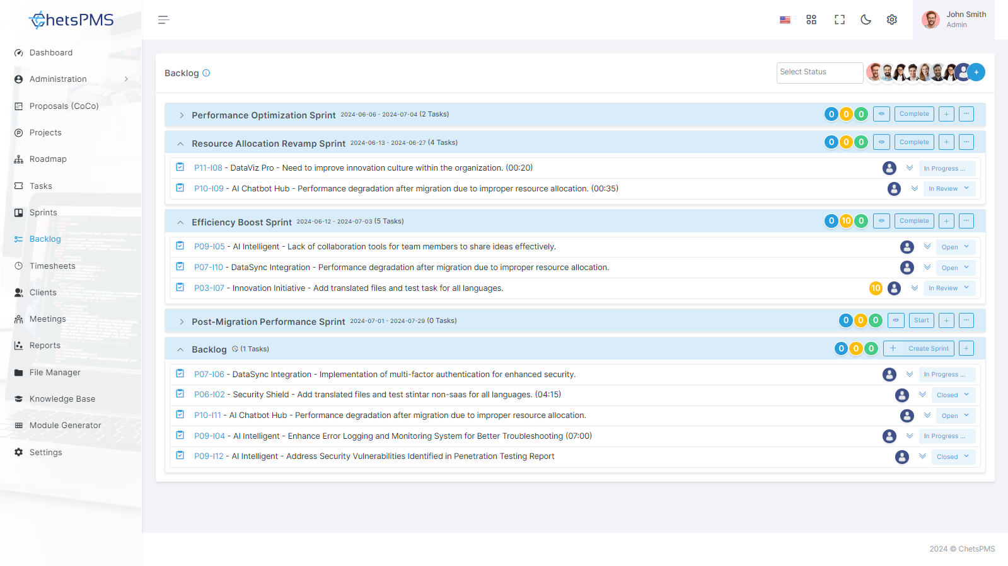The width and height of the screenshot is (1008, 566).
Task: Open the Select Status field
Action: 820,72
